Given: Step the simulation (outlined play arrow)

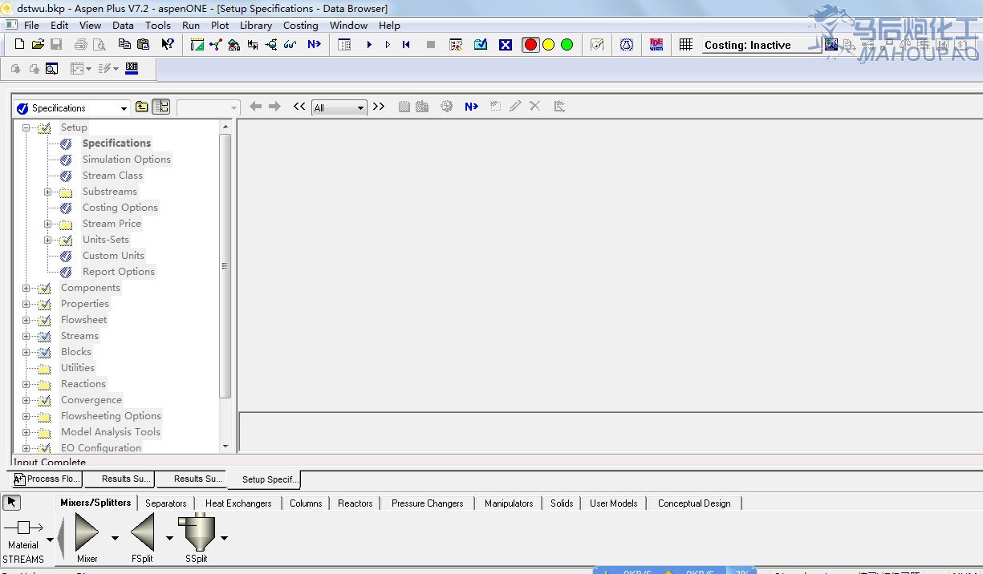Looking at the screenshot, I should point(388,45).
